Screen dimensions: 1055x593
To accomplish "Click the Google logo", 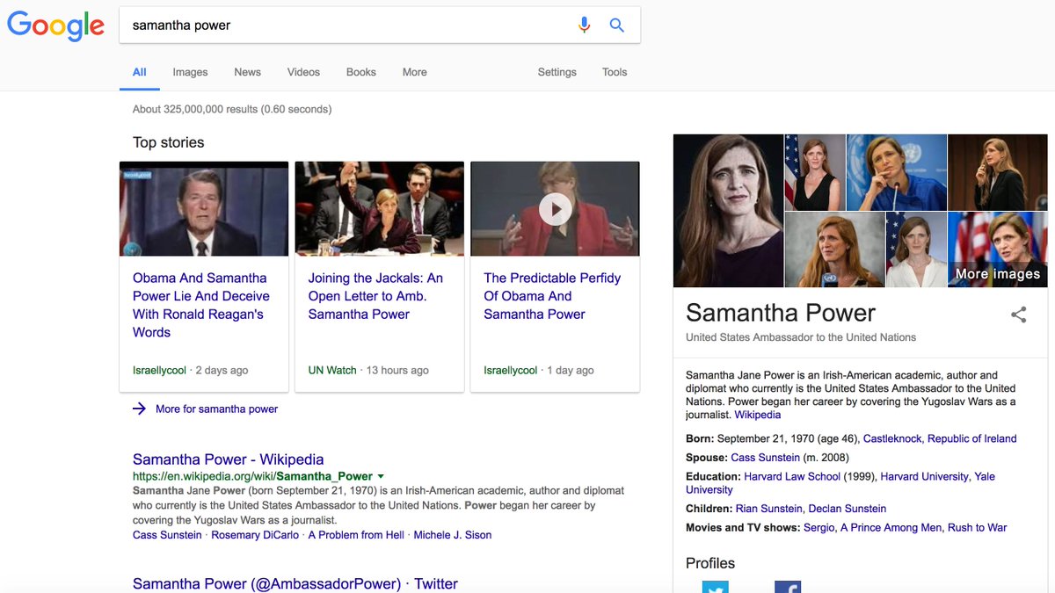I will [x=55, y=25].
